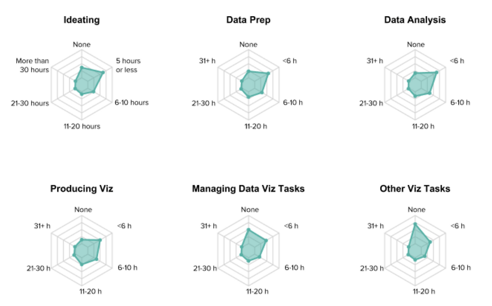Click the None data point in Other Viz Tasks
Viewport: 492px width, 306px height.
coord(415,224)
